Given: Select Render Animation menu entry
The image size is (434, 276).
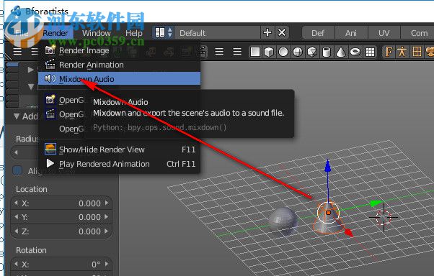Looking at the screenshot, I should click(119, 65).
